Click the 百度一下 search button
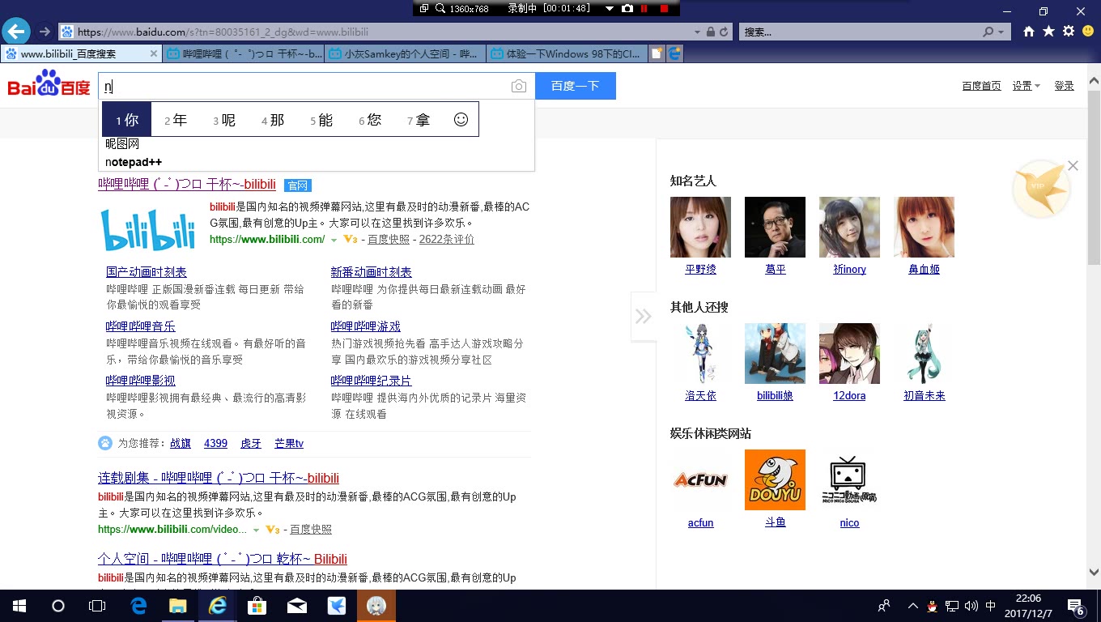This screenshot has height=622, width=1101. coord(575,86)
